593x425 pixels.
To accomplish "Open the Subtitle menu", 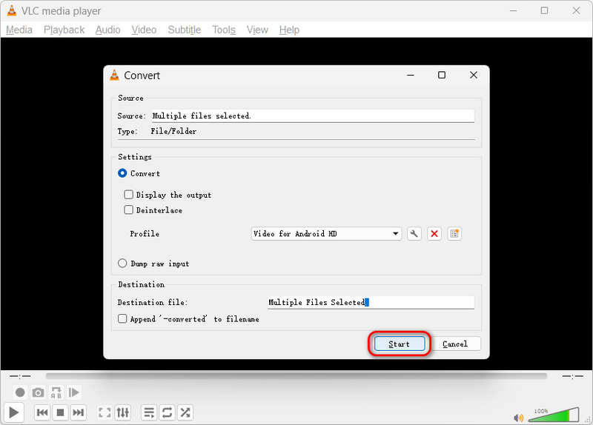I will point(184,30).
